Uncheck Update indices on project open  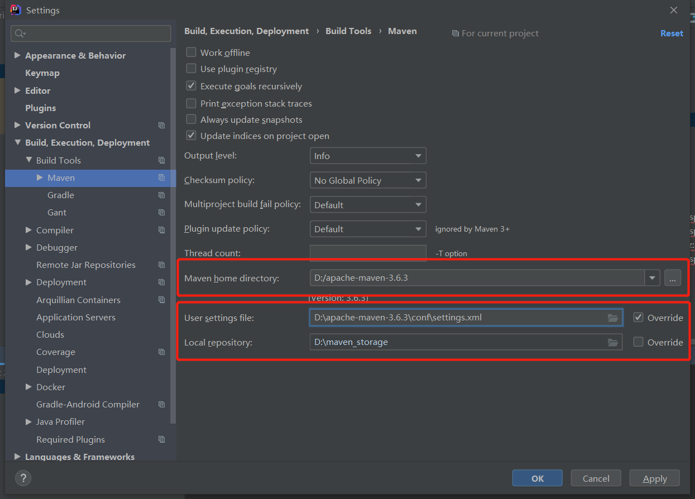tap(191, 136)
